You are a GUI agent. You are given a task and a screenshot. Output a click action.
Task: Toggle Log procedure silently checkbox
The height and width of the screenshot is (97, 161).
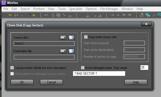(12, 68)
